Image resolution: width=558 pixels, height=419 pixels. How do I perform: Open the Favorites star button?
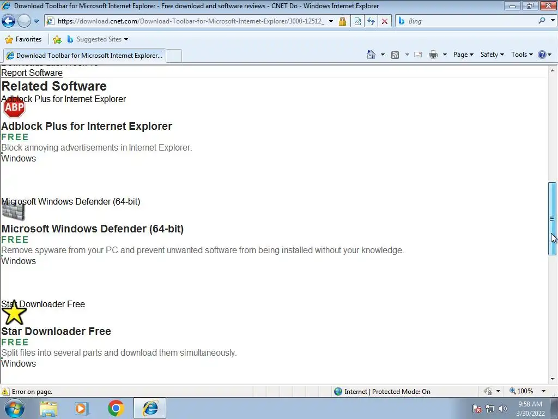[x=23, y=39]
